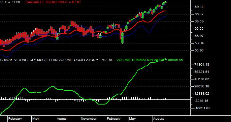
Task: Click the 12393.52 summation axis value
Action: pos(202,94)
